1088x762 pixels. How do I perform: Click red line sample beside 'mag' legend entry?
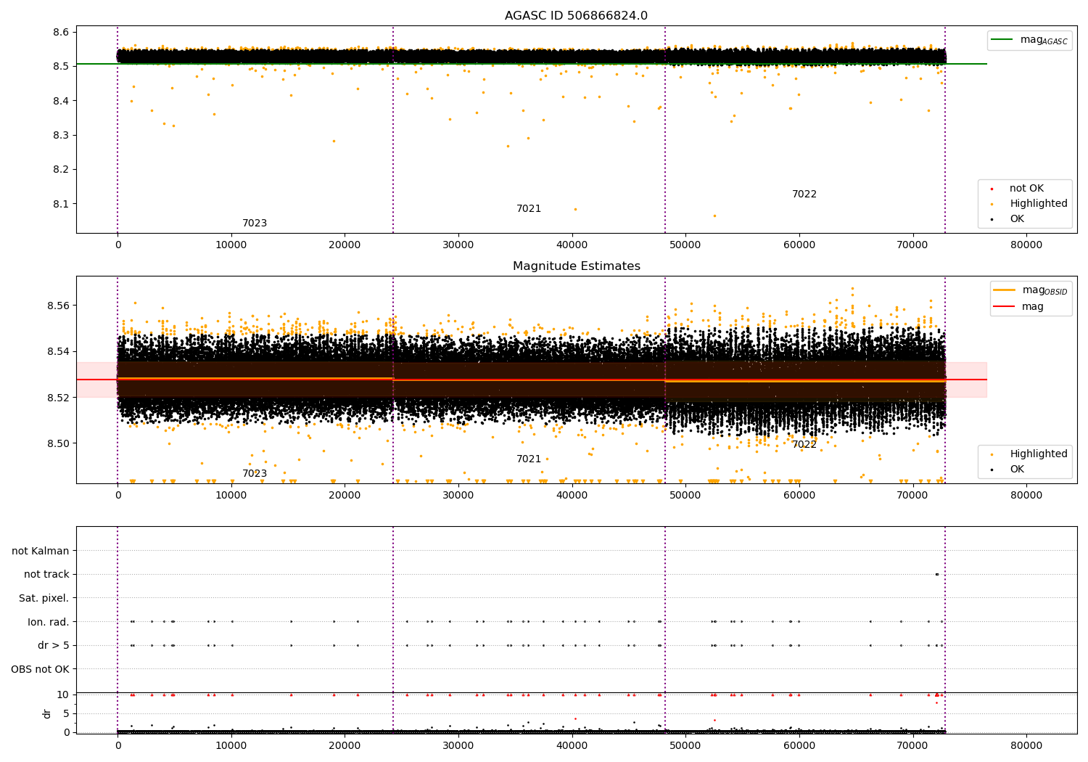point(1005,307)
